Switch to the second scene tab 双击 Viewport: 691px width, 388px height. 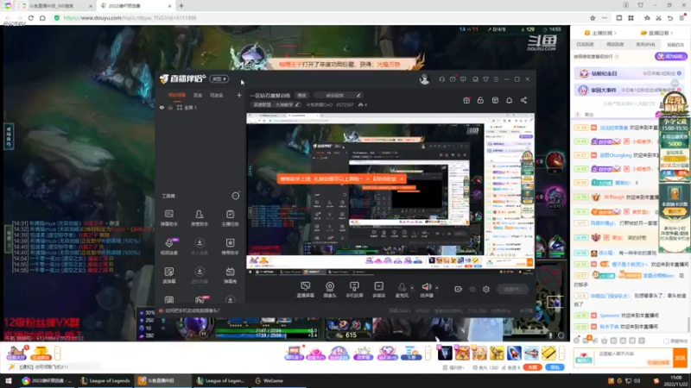tap(198, 95)
